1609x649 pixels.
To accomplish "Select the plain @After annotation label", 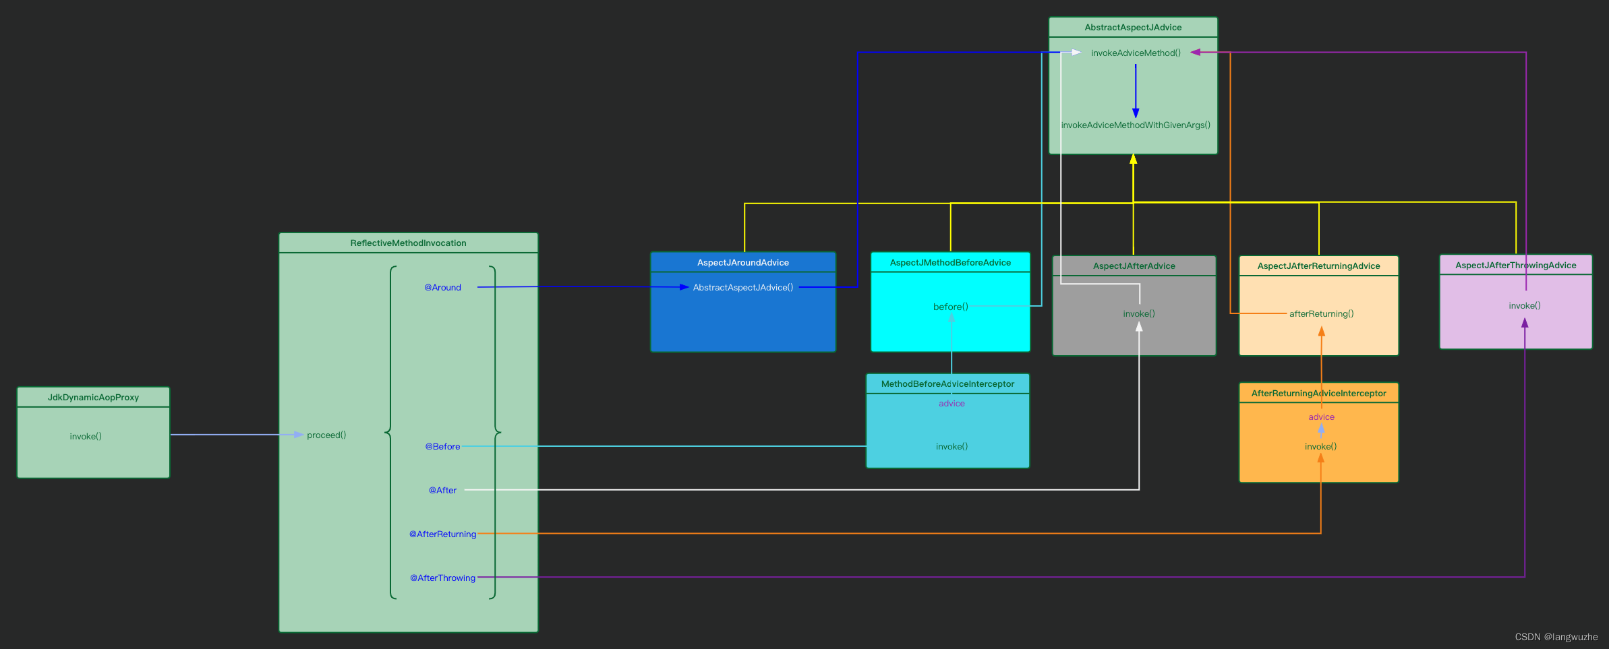I will (x=442, y=490).
